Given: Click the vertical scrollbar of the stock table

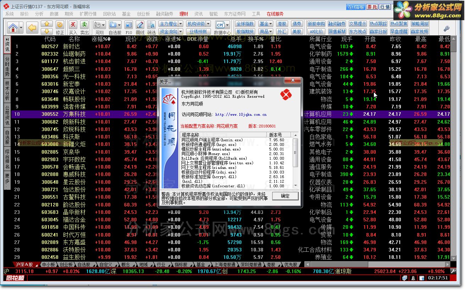Looking at the screenshot, I should click(x=454, y=149).
